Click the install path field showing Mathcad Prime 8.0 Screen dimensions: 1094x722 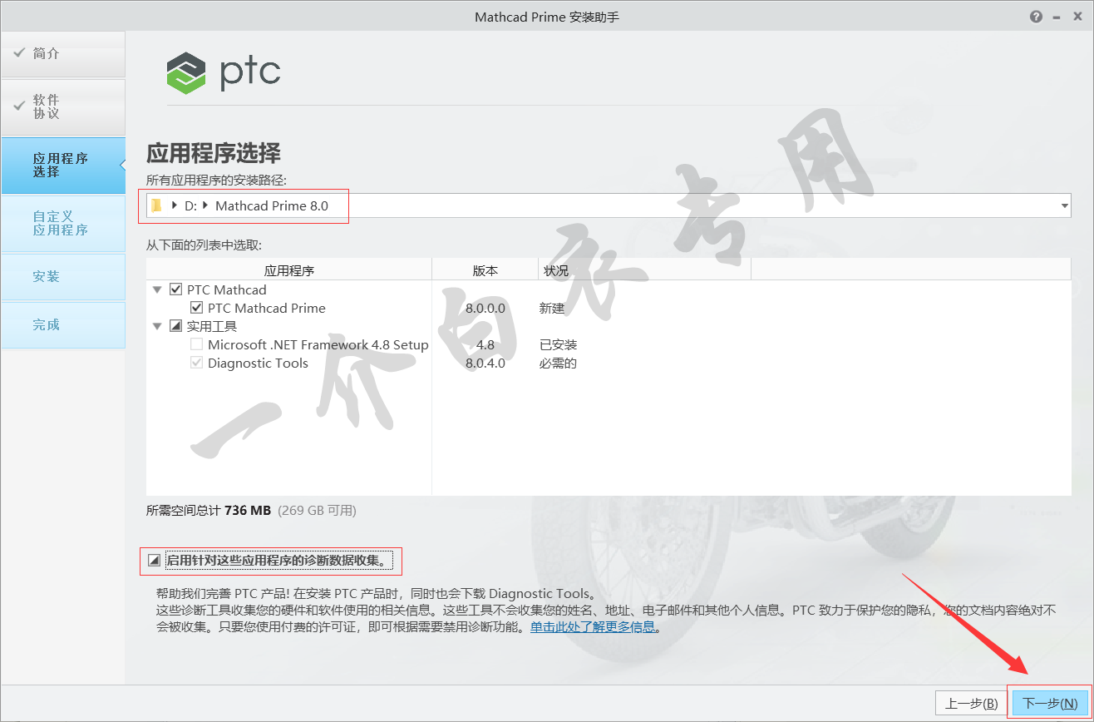[609, 205]
